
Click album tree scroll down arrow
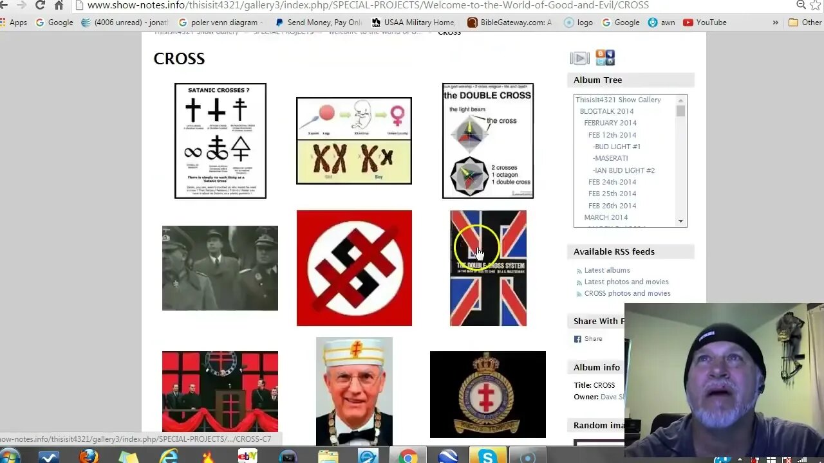(681, 221)
